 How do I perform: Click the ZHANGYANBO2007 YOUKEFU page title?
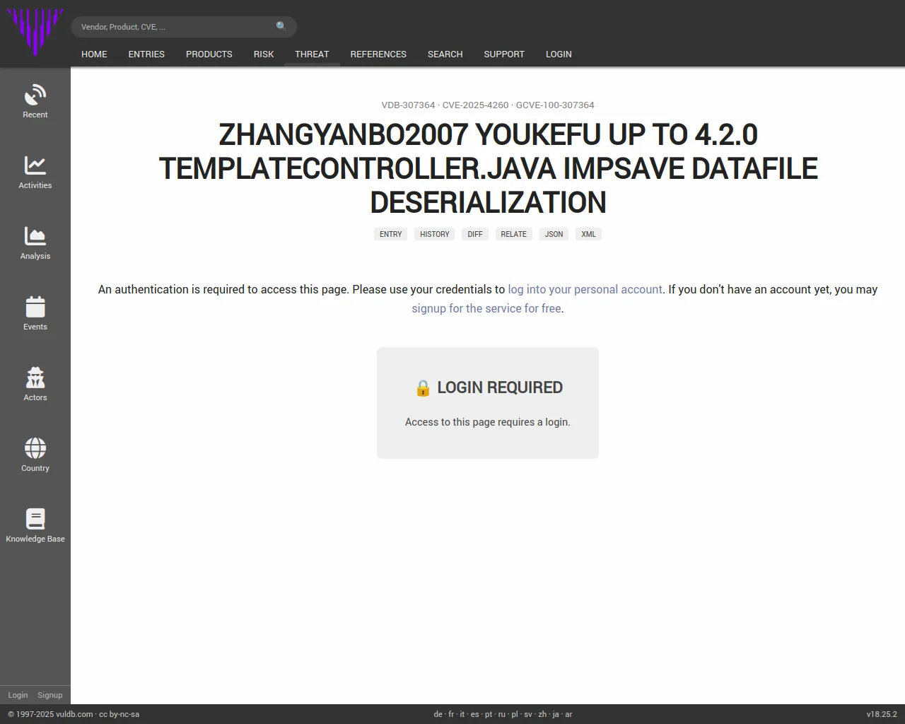pos(488,168)
